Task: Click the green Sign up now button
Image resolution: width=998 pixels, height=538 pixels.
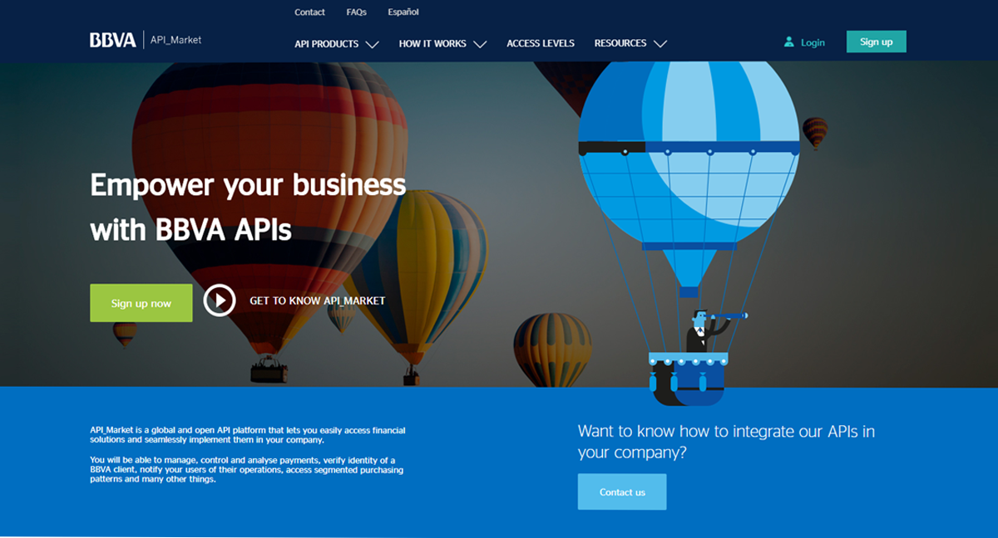Action: pyautogui.click(x=141, y=303)
